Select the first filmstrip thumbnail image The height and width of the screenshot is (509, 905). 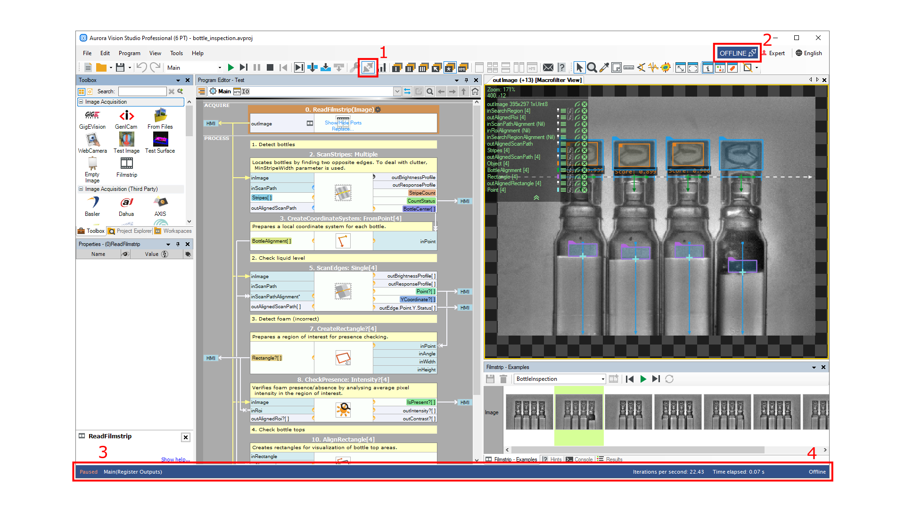[529, 412]
